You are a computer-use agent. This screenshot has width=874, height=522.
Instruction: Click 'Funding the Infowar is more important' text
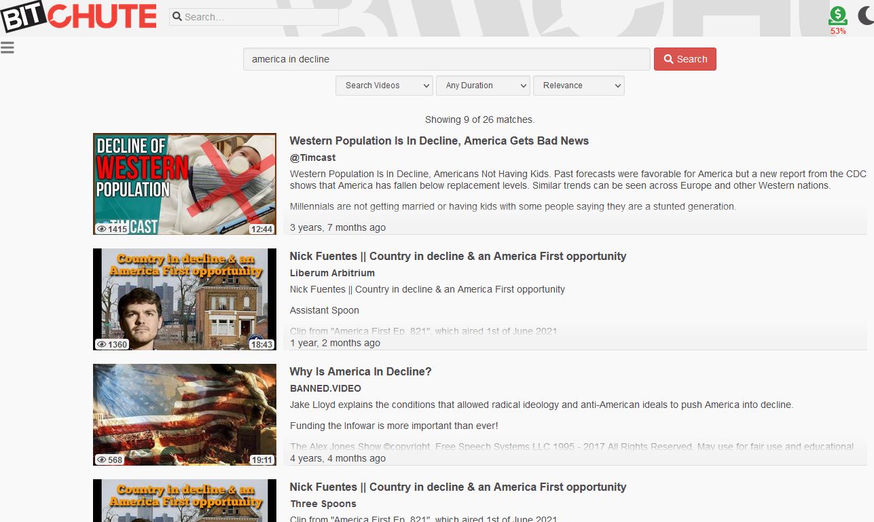[394, 426]
